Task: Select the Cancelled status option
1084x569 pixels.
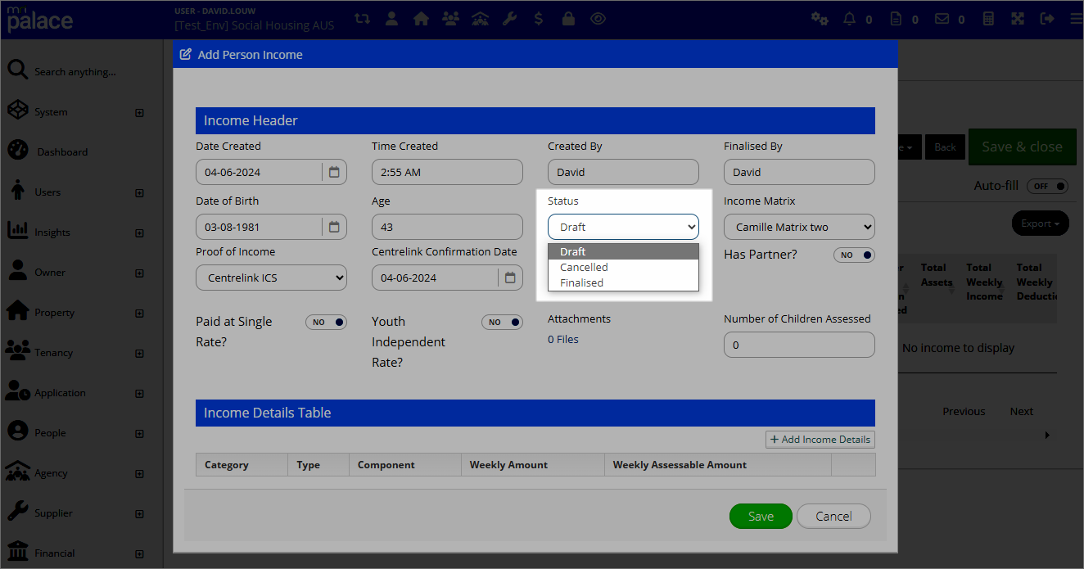Action: pos(623,267)
